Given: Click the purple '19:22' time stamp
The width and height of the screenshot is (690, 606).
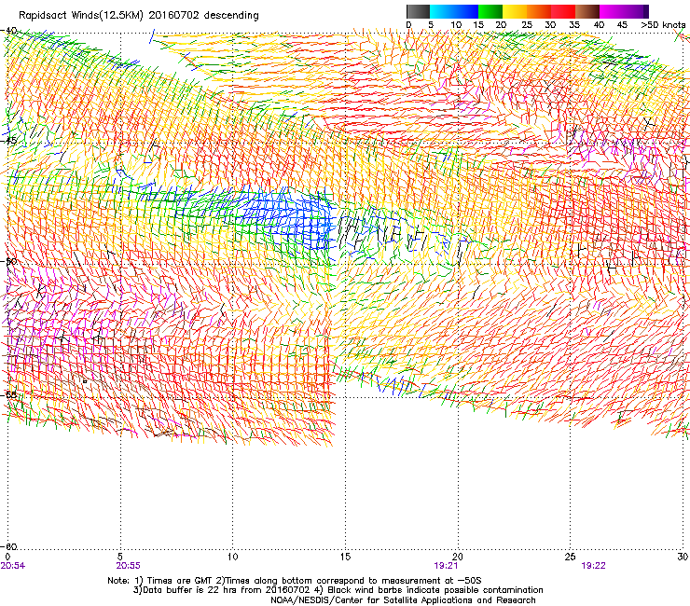Looking at the screenshot, I should pos(593,566).
